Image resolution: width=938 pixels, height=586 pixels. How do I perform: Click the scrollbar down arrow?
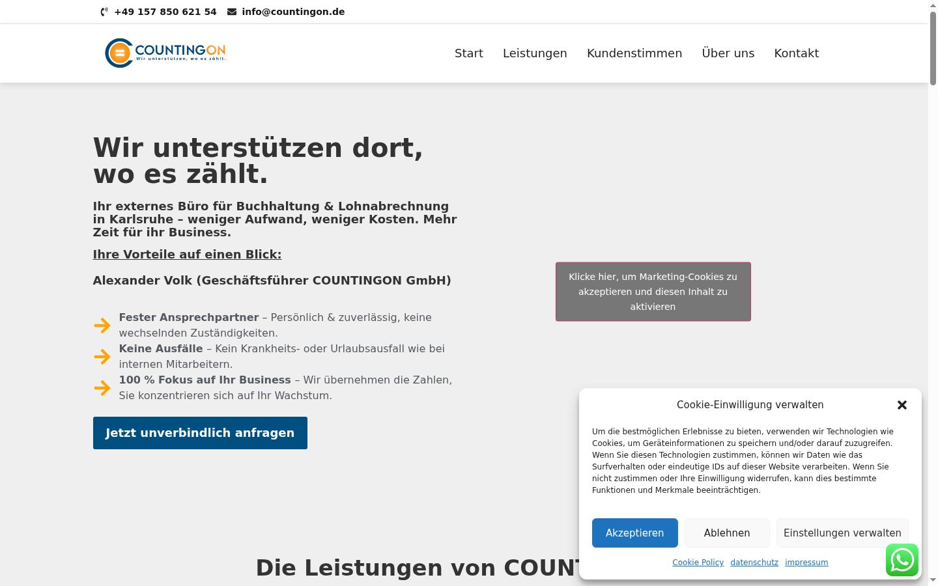point(933,580)
